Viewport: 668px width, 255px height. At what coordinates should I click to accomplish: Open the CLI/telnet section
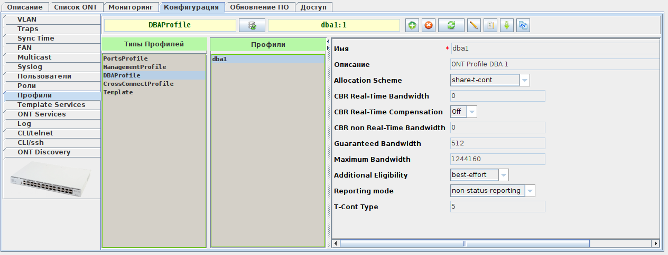(51, 133)
